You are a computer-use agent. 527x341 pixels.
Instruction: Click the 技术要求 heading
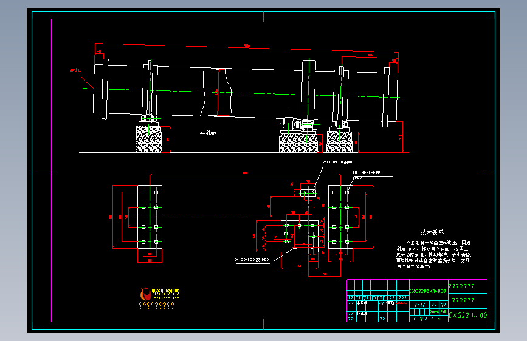coord(432,232)
